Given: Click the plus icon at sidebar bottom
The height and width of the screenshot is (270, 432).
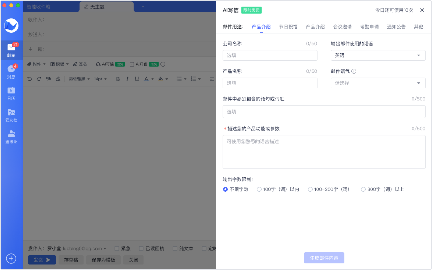Looking at the screenshot, I should point(11,258).
